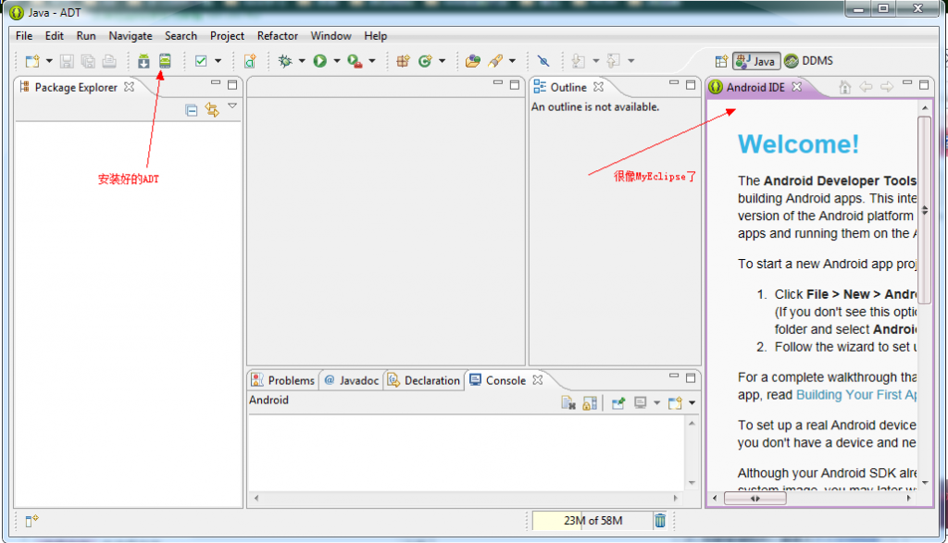Run the garbage collector trash icon

tap(660, 520)
